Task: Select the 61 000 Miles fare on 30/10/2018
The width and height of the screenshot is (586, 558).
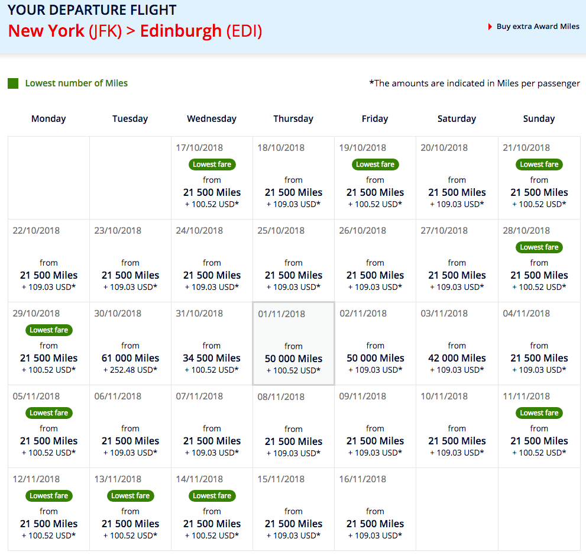Action: pos(130,358)
